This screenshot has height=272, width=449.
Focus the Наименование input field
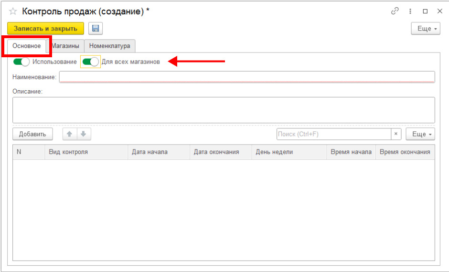[247, 77]
